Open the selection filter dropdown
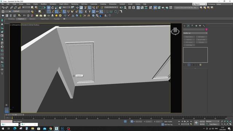This screenshot has width=233, height=131. (x=26, y=7)
